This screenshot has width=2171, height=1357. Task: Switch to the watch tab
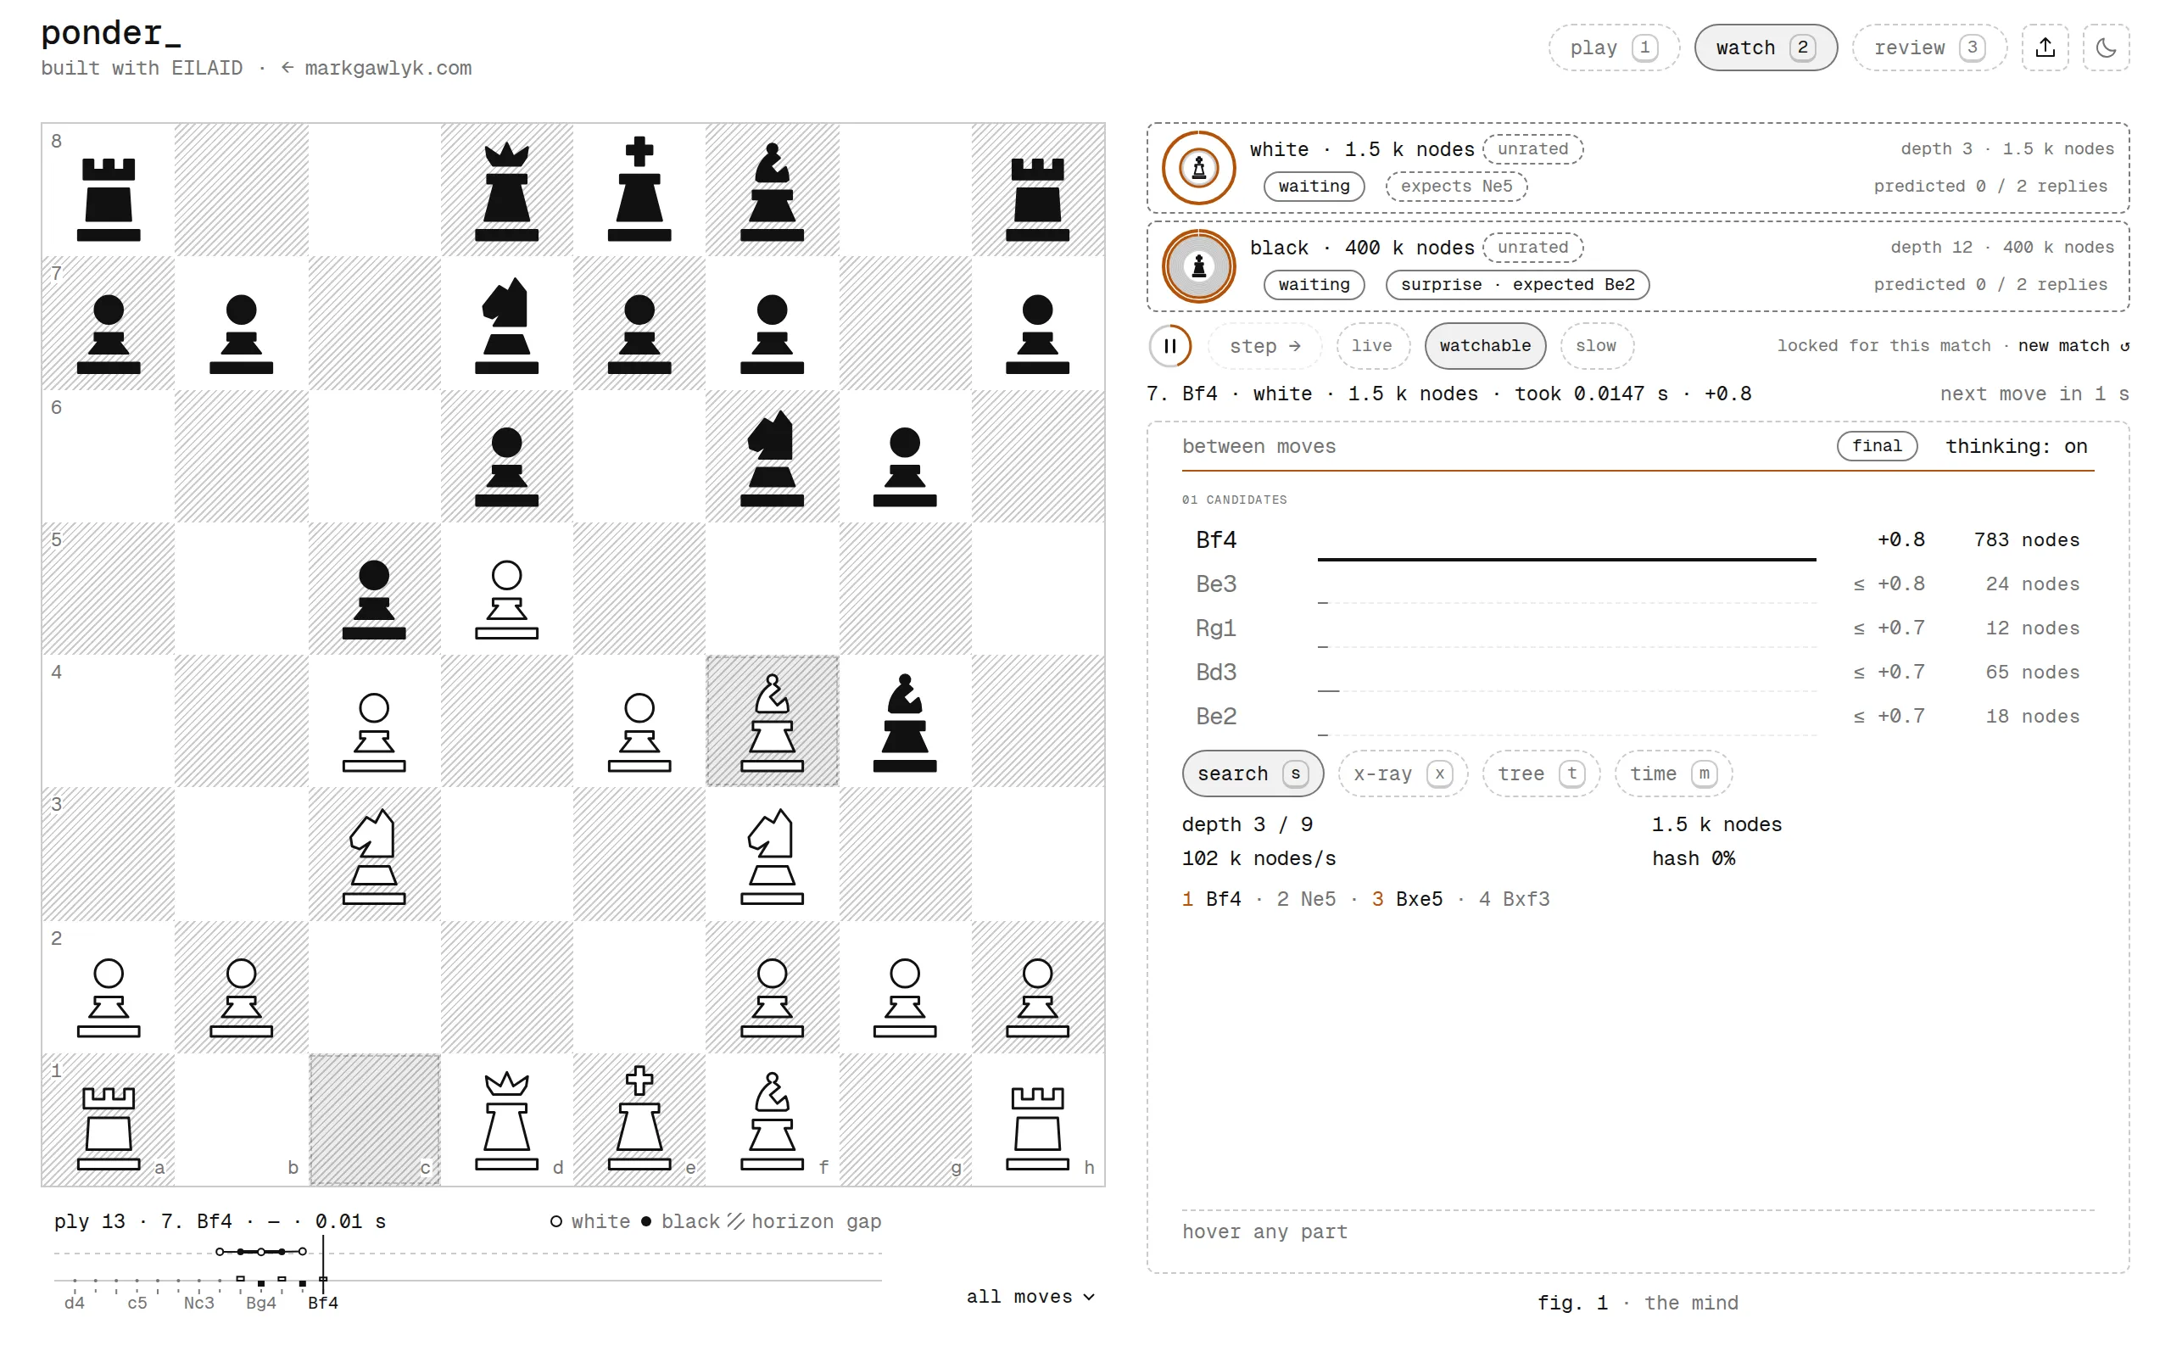coord(1765,47)
